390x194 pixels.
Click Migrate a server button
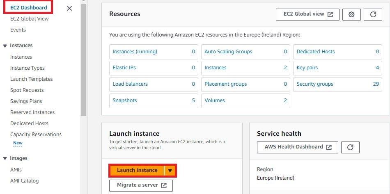(x=141, y=185)
